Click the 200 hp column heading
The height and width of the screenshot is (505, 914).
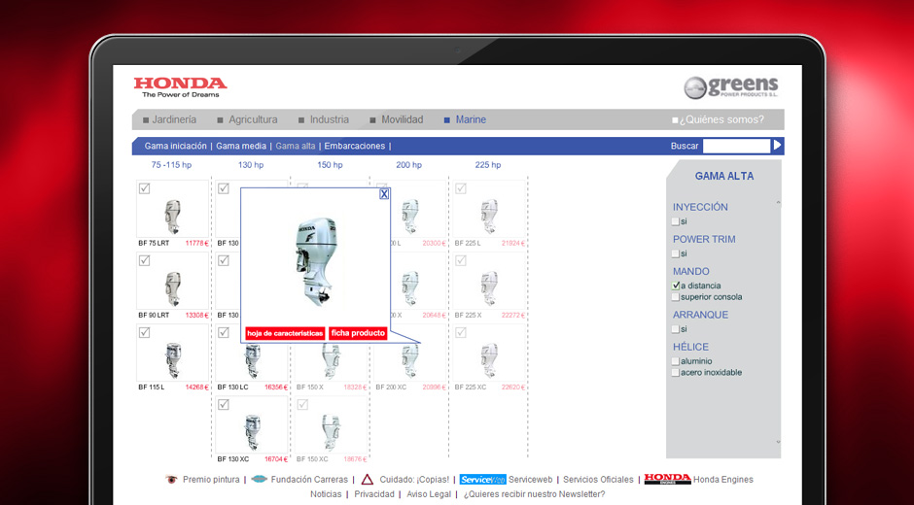point(408,165)
